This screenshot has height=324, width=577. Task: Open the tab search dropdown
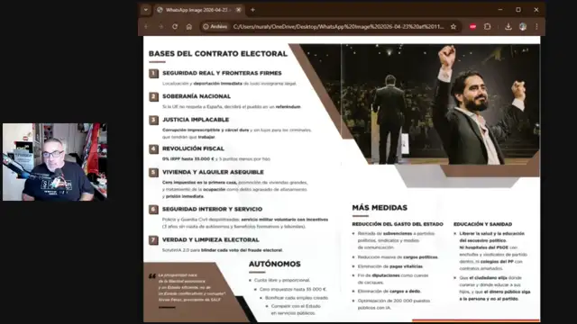coord(146,10)
